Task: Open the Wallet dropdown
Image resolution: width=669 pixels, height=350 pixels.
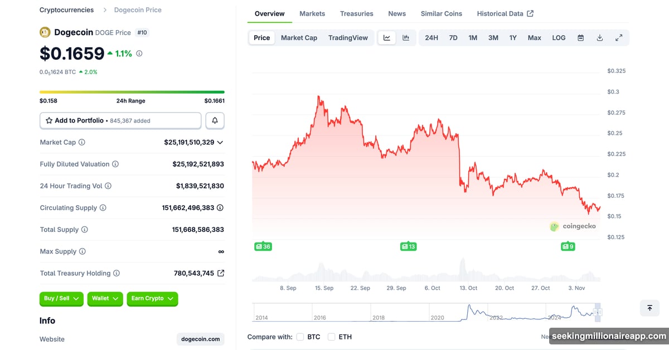Action: click(x=105, y=299)
